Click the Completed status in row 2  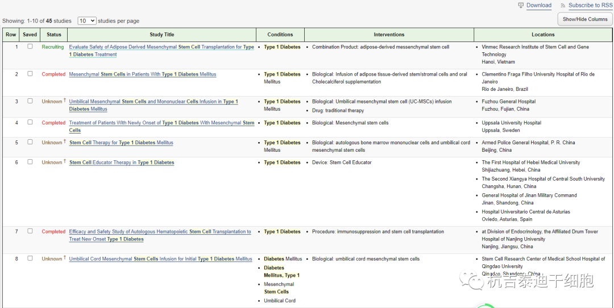tap(53, 74)
